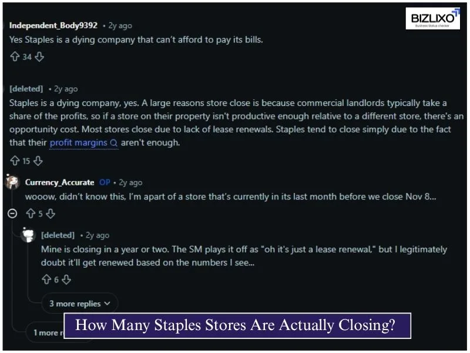Downvote Independent_Body9392's comment
Image resolution: width=470 pixels, height=353 pixels.
(x=39, y=56)
